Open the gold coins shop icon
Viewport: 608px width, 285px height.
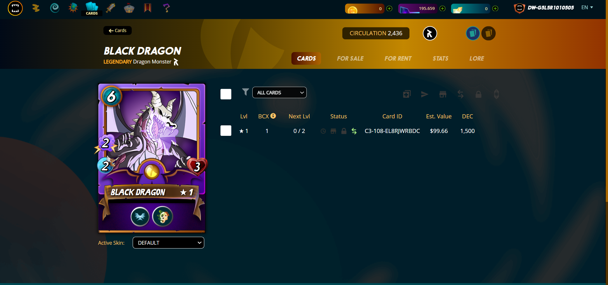[36, 8]
